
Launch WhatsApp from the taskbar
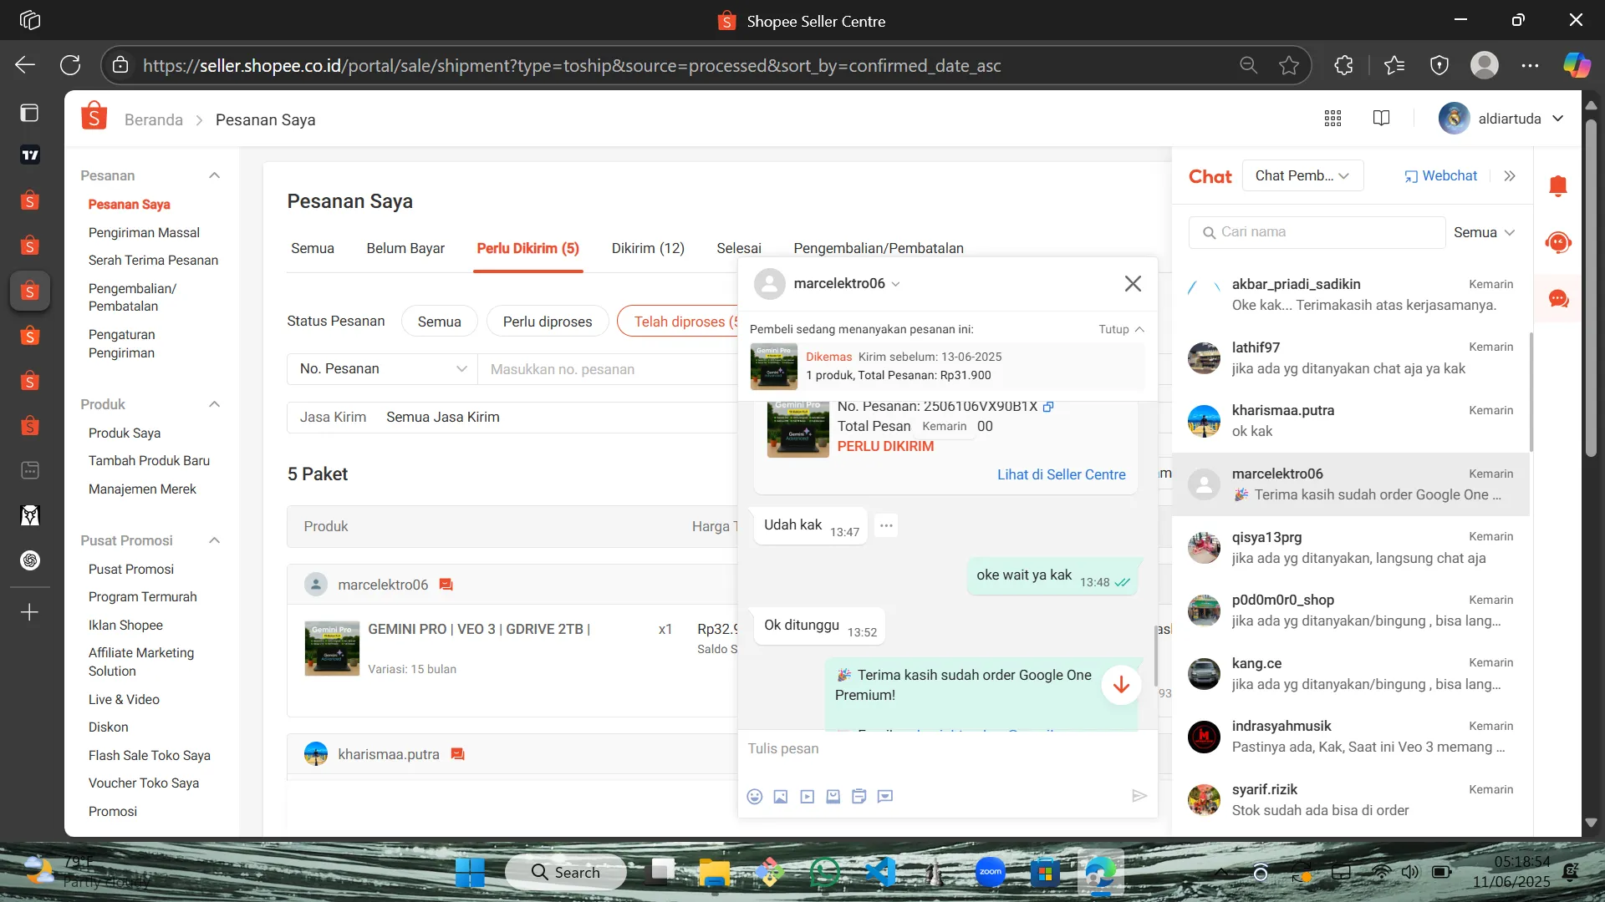825,873
